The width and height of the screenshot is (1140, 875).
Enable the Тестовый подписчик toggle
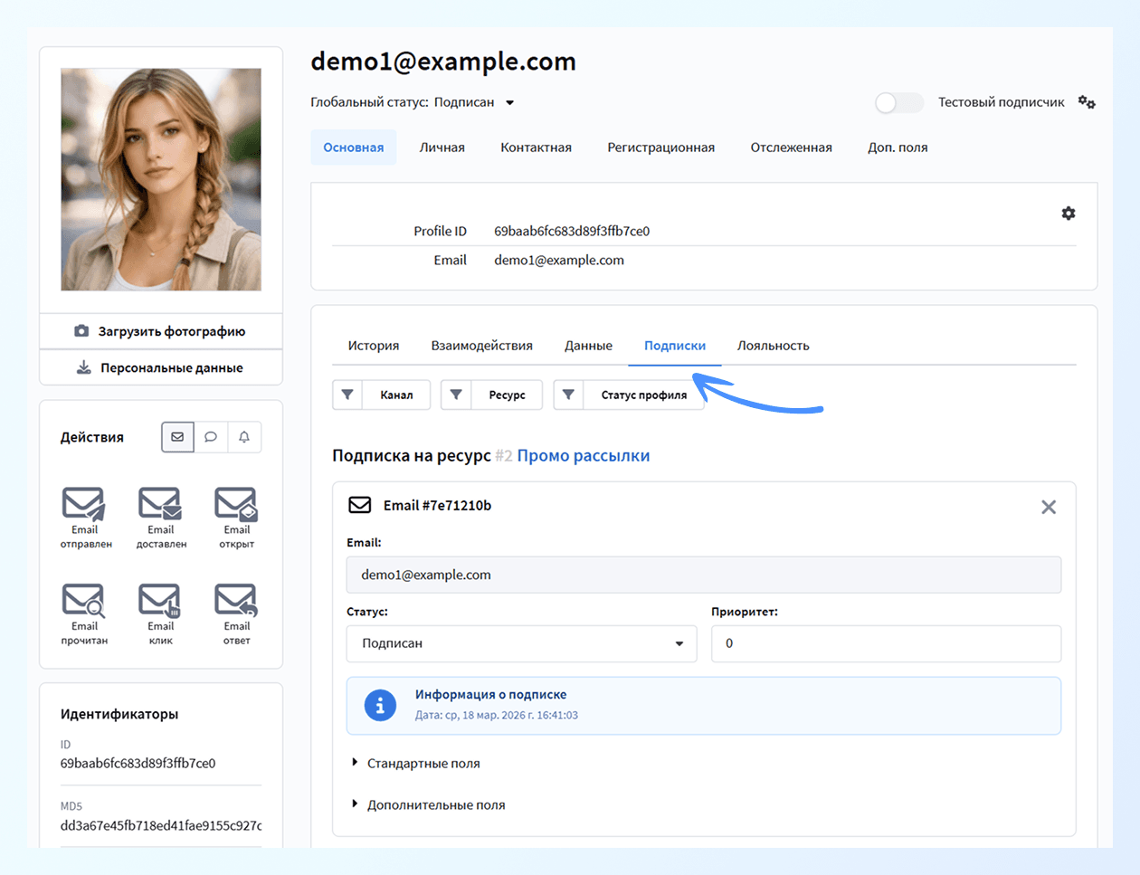898,102
